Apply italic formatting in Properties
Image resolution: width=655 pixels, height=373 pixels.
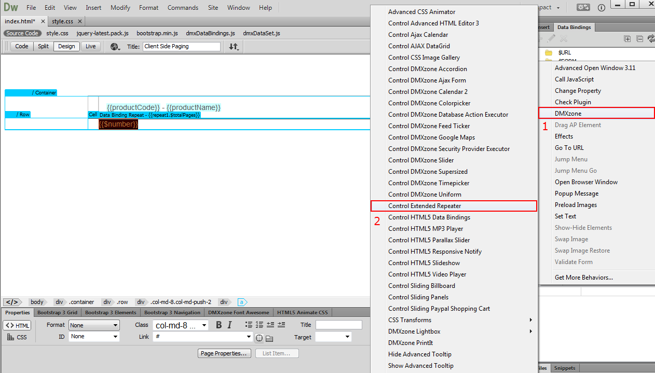229,325
